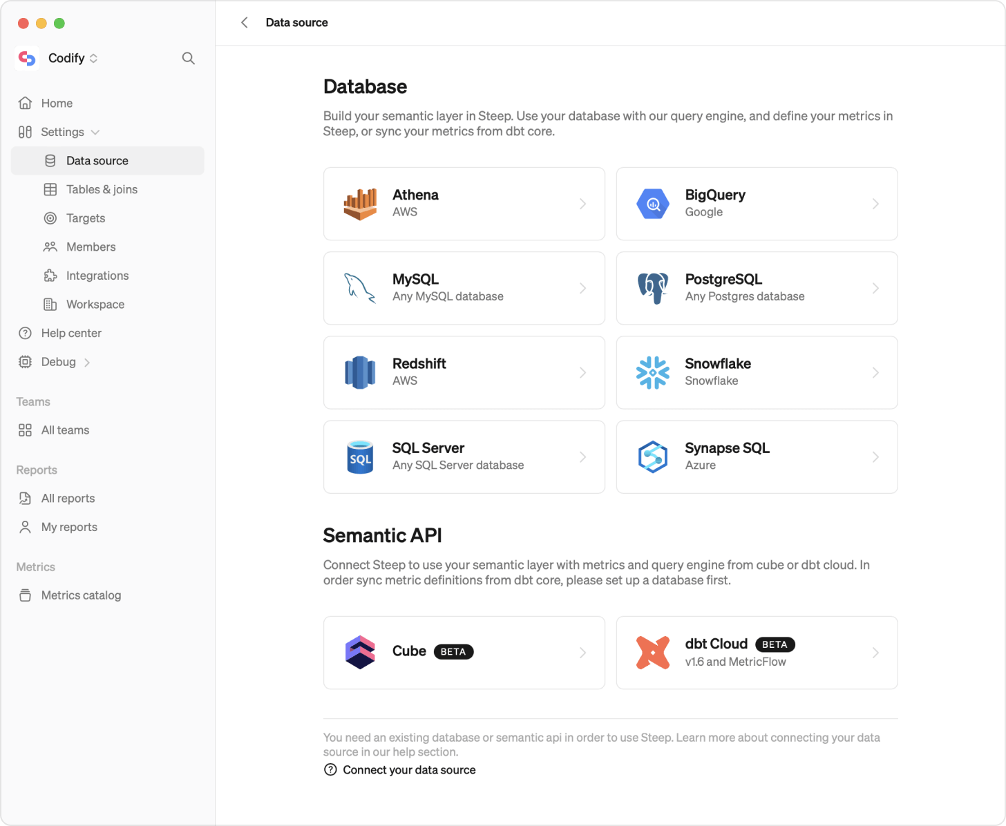Click the chevron on the Synapse SQL card

(x=875, y=457)
